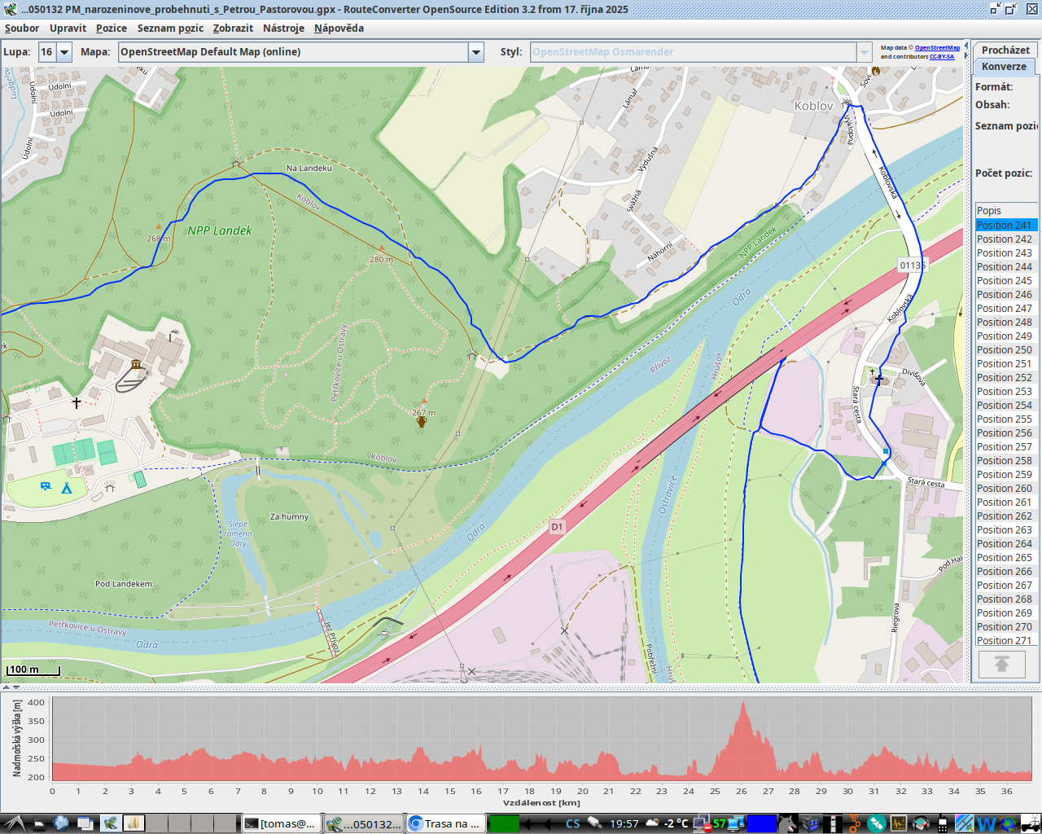1042x834 pixels.
Task: Select Position 250 in the list
Action: 1005,350
